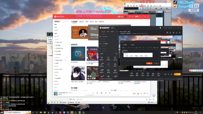Click microphone icon in stream companion
The image size is (203, 114).
(x=153, y=74)
